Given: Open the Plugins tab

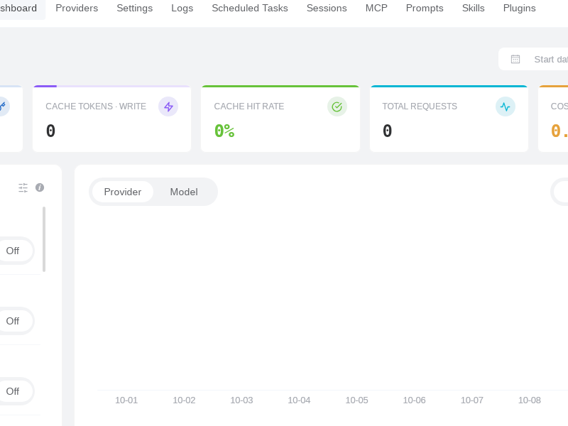Looking at the screenshot, I should tap(519, 8).
